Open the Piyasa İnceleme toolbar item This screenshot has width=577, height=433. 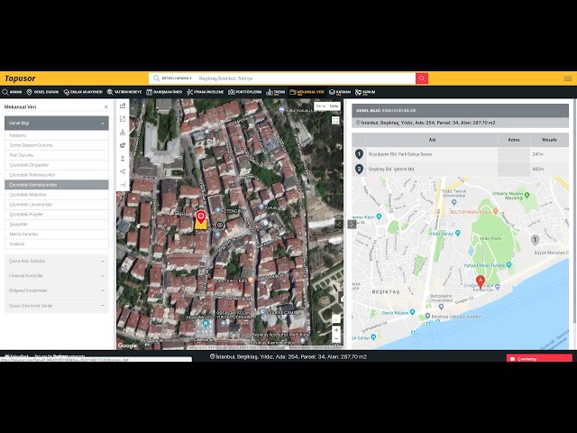(x=205, y=92)
